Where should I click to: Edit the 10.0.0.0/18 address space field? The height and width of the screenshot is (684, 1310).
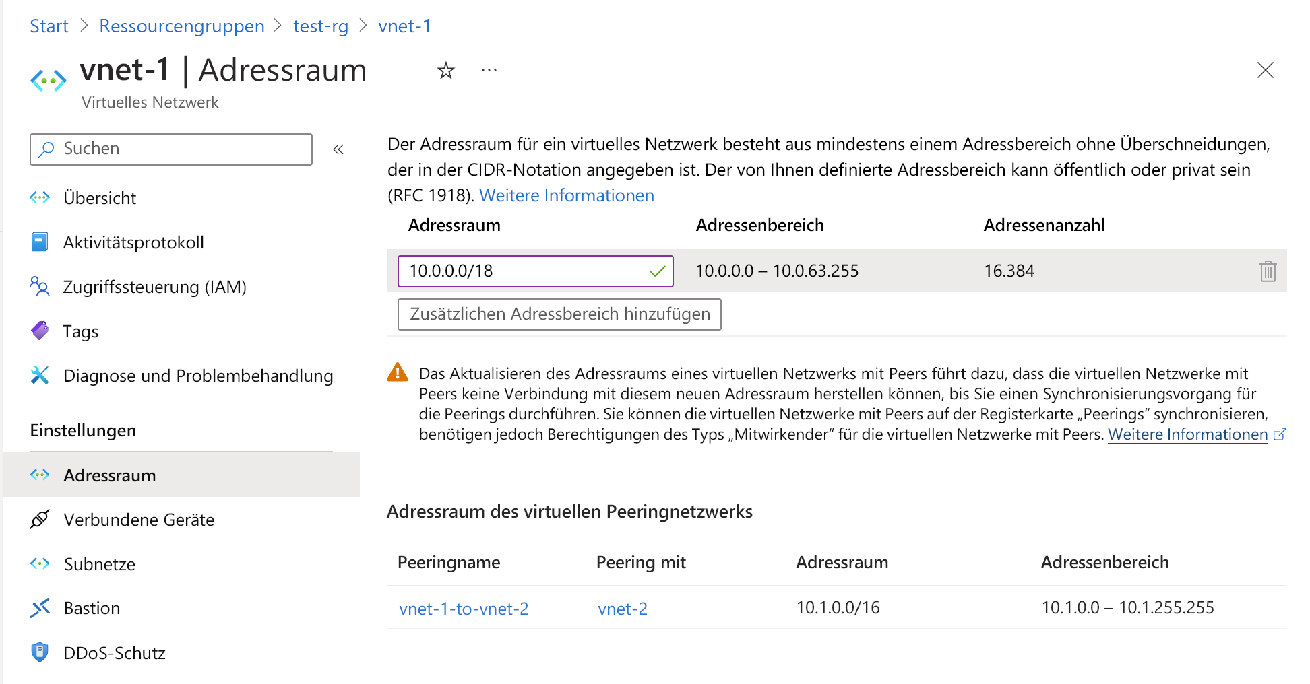536,271
